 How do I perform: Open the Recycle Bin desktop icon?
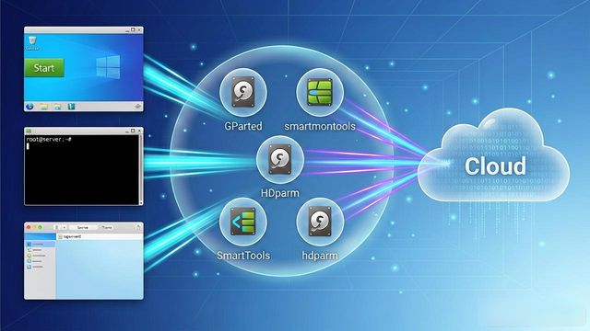point(32,42)
